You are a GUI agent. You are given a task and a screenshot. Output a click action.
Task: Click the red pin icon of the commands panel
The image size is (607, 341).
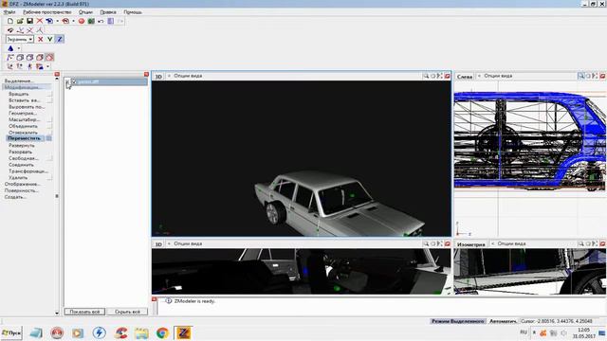click(x=57, y=74)
